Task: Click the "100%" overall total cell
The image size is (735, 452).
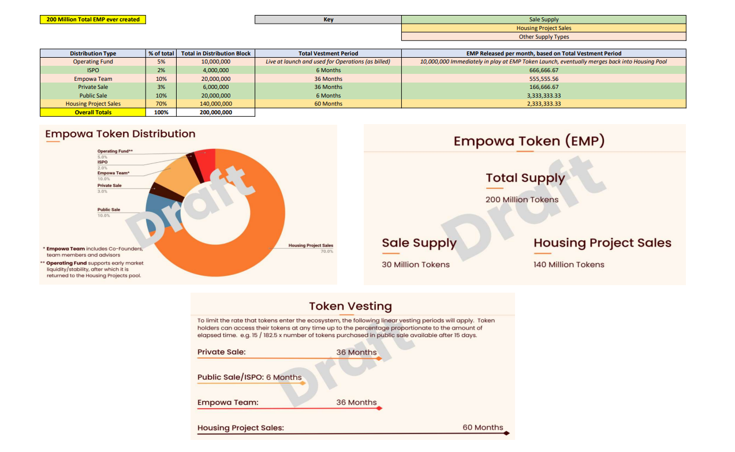Action: coord(161,113)
